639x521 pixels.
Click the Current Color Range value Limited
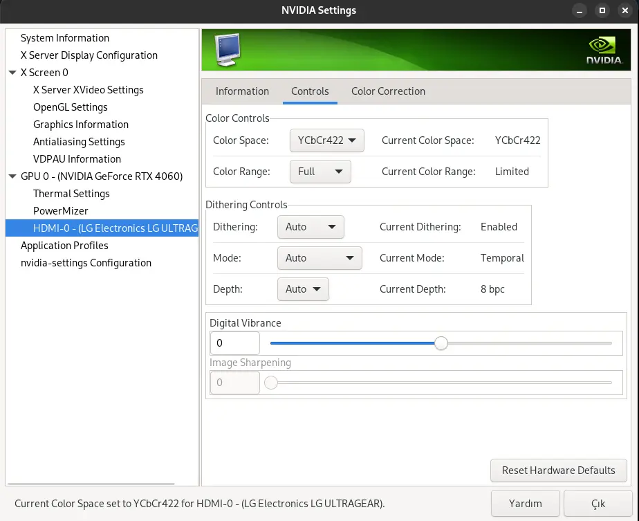pos(512,172)
